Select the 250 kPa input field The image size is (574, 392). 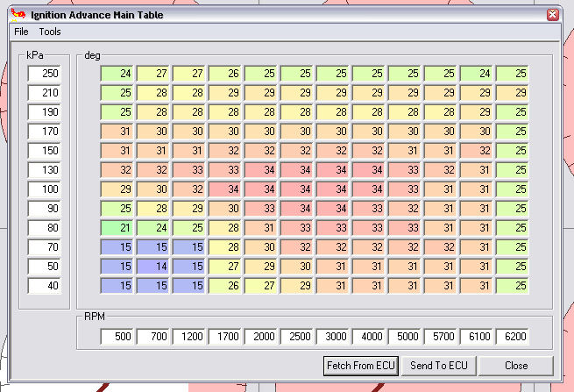(45, 74)
